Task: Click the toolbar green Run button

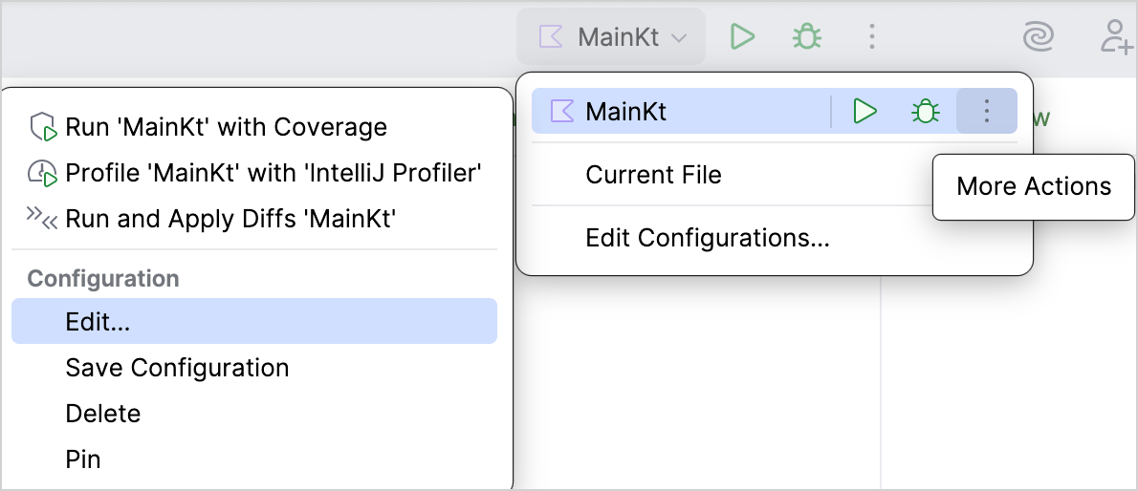Action: tap(742, 36)
